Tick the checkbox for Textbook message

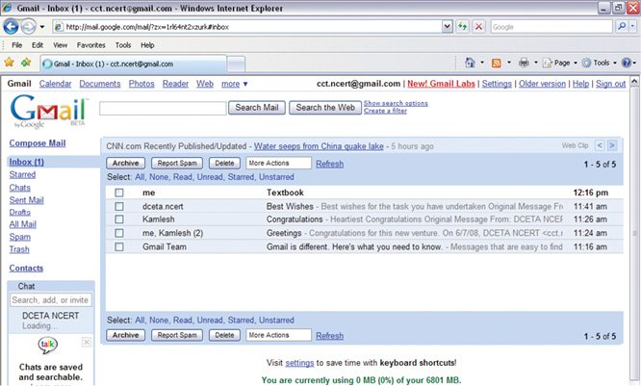click(119, 193)
